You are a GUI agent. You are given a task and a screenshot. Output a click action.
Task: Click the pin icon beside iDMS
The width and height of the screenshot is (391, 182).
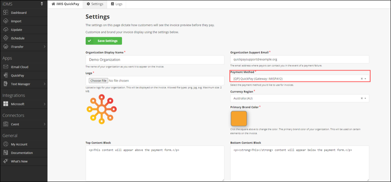coord(41,4)
